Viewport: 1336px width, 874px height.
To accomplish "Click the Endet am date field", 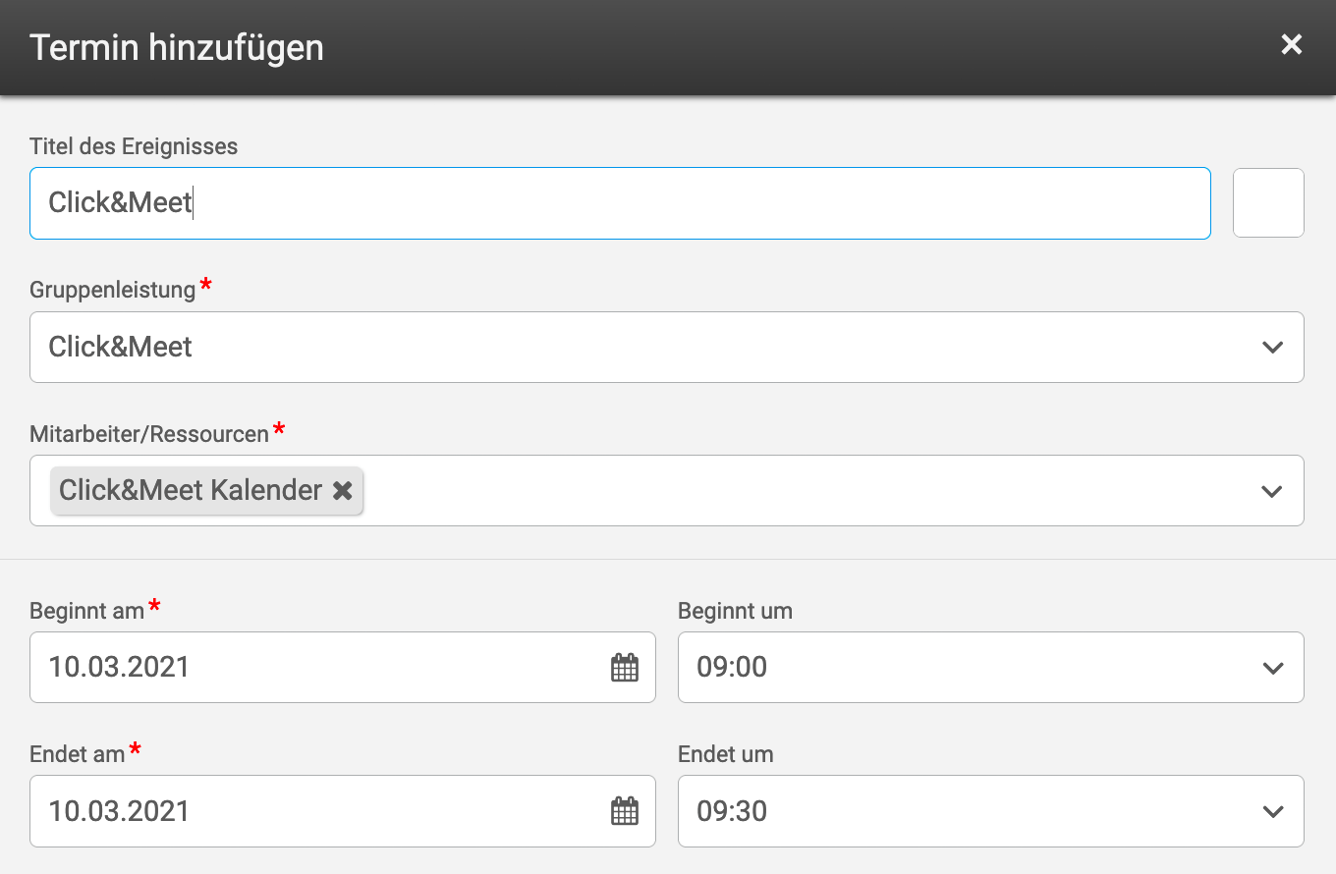I will (314, 811).
